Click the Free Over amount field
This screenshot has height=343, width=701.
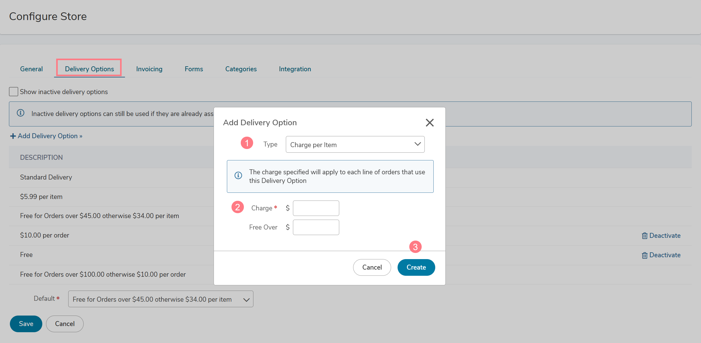click(x=316, y=227)
